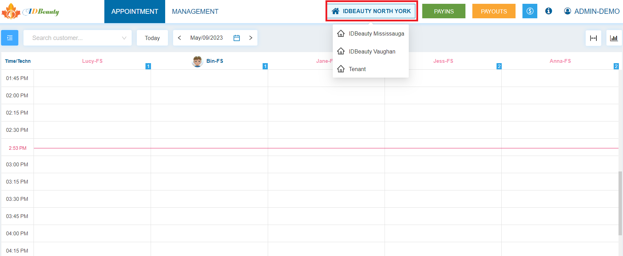Open the bar chart statistics icon
This screenshot has height=256, width=623.
(x=614, y=38)
